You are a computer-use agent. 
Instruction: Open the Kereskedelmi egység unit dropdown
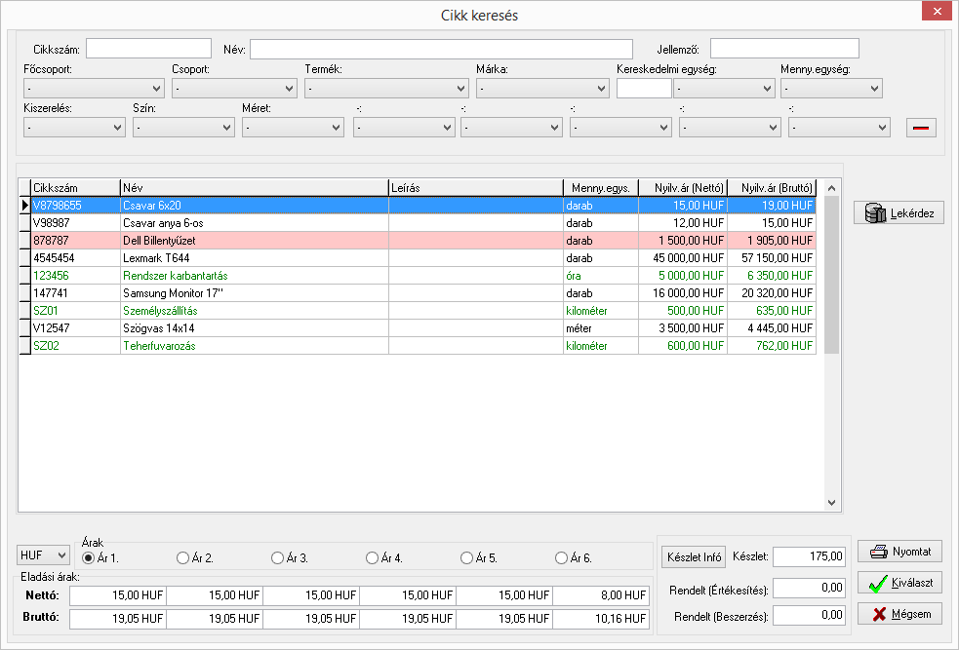click(724, 89)
